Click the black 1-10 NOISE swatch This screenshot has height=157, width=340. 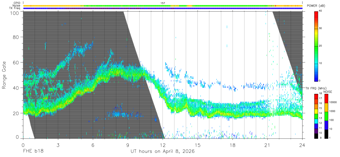point(326,134)
